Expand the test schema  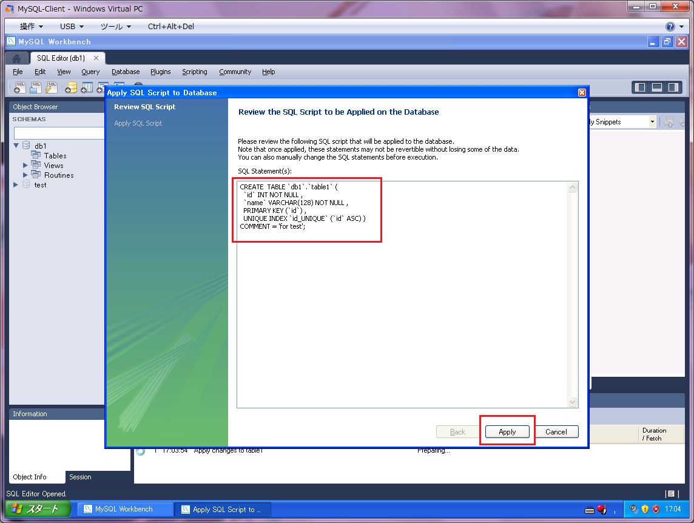point(16,184)
